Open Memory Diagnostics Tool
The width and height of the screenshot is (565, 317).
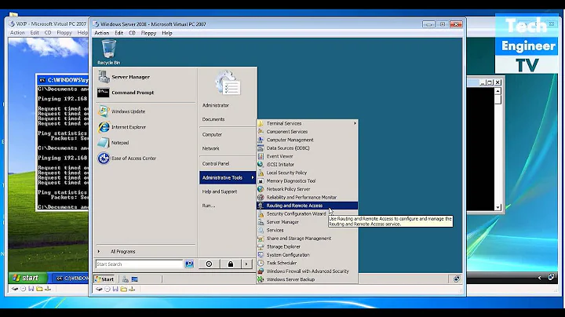click(308, 180)
